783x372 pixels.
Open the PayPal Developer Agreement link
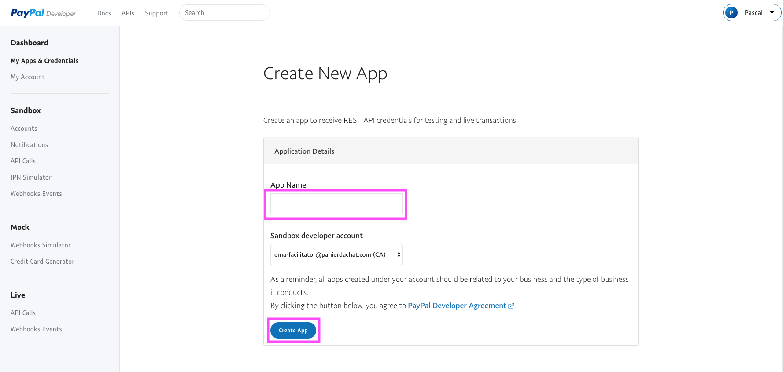click(x=457, y=306)
